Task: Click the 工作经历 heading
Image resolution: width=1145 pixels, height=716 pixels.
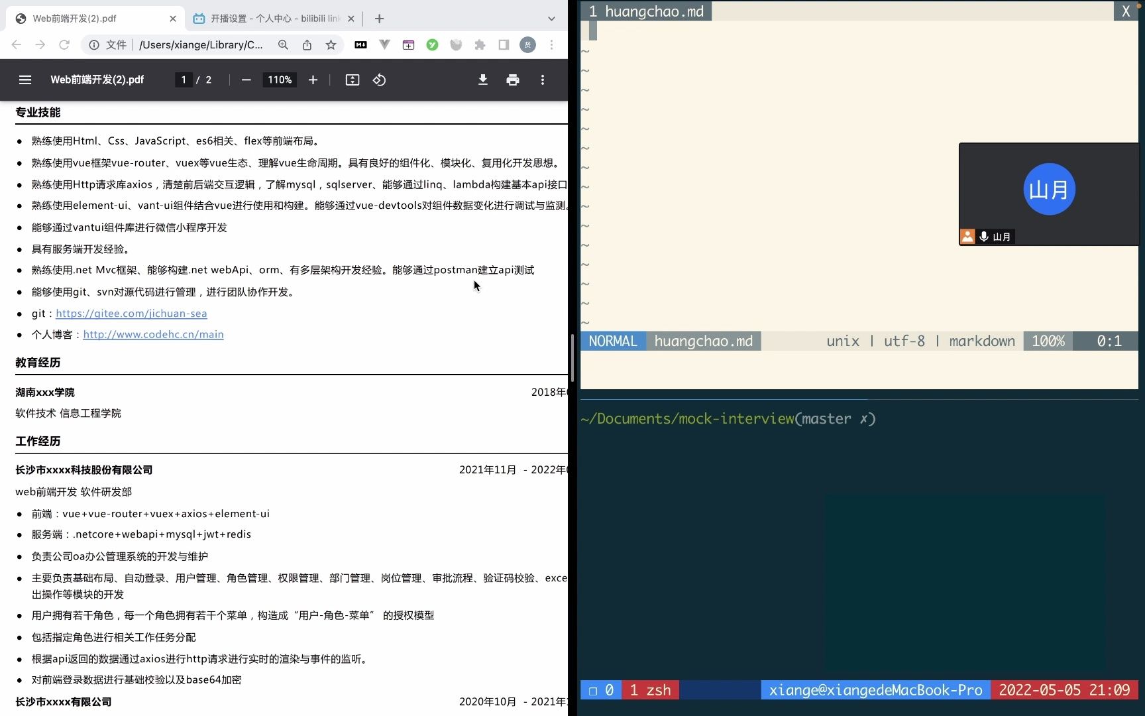Action: point(38,442)
